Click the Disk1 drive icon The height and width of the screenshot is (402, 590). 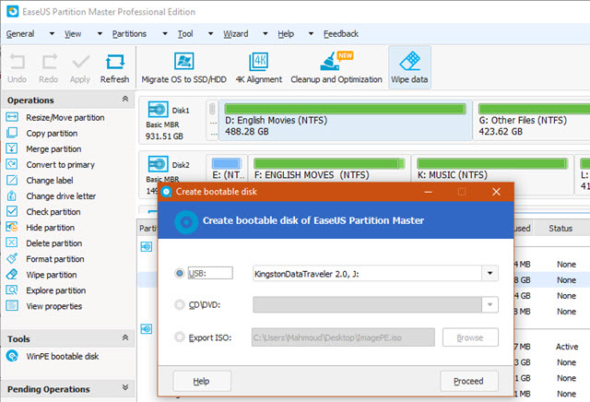(158, 110)
